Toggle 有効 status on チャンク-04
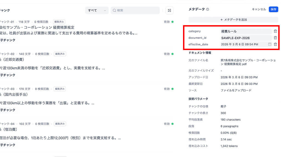Image resolution: width=281 pixels, height=157 pixels. click(x=172, y=124)
